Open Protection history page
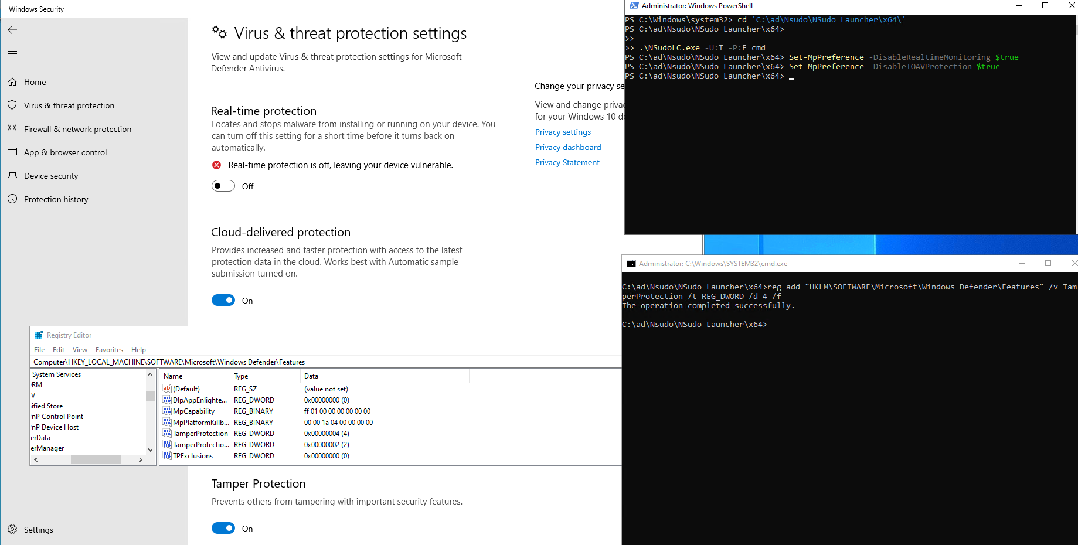Viewport: 1078px width, 545px height. (56, 199)
